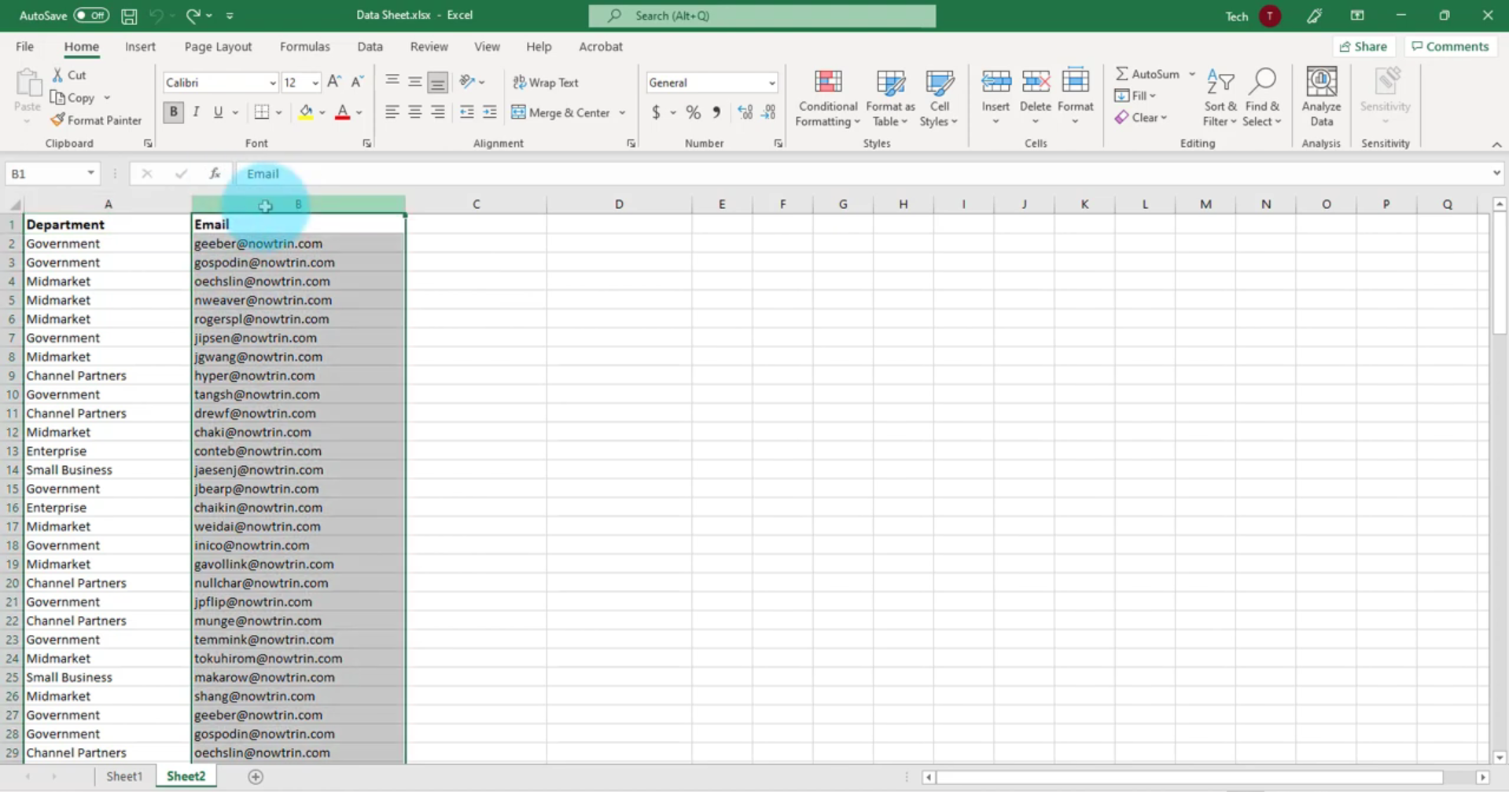Toggle bold formatting
This screenshot has width=1509, height=792.
(173, 112)
